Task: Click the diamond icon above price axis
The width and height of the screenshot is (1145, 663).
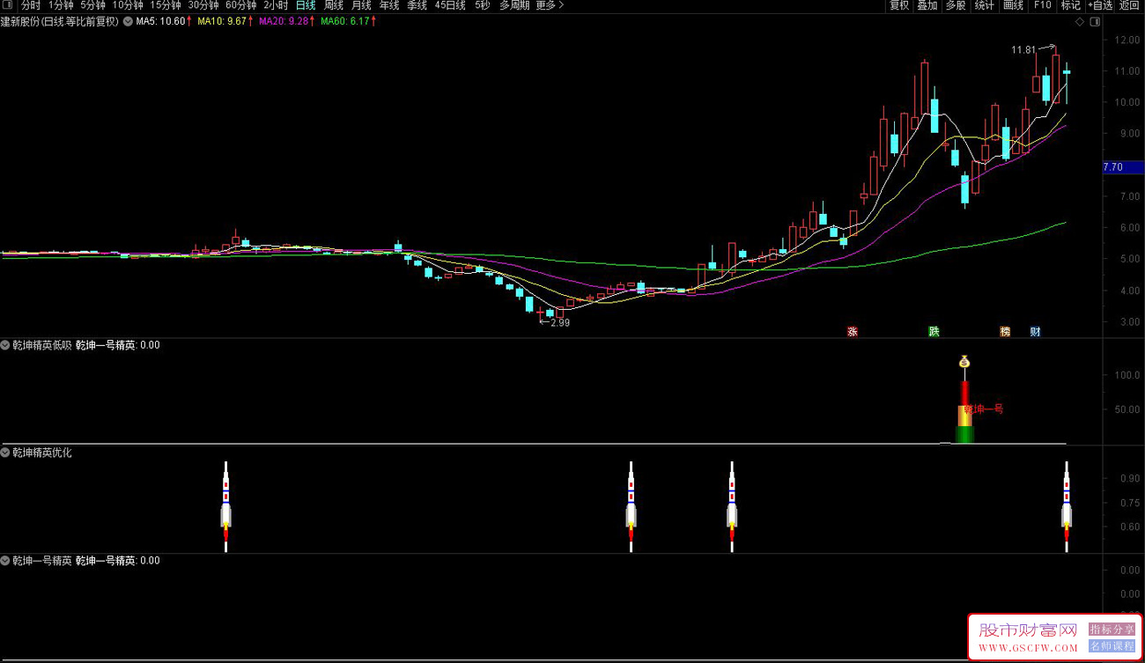Action: point(1081,22)
